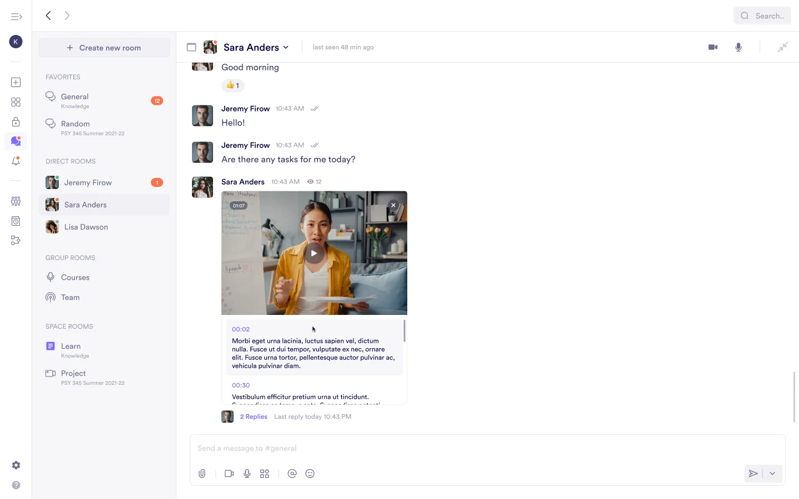Open send options dropdown arrow
The image size is (799, 499).
(772, 473)
